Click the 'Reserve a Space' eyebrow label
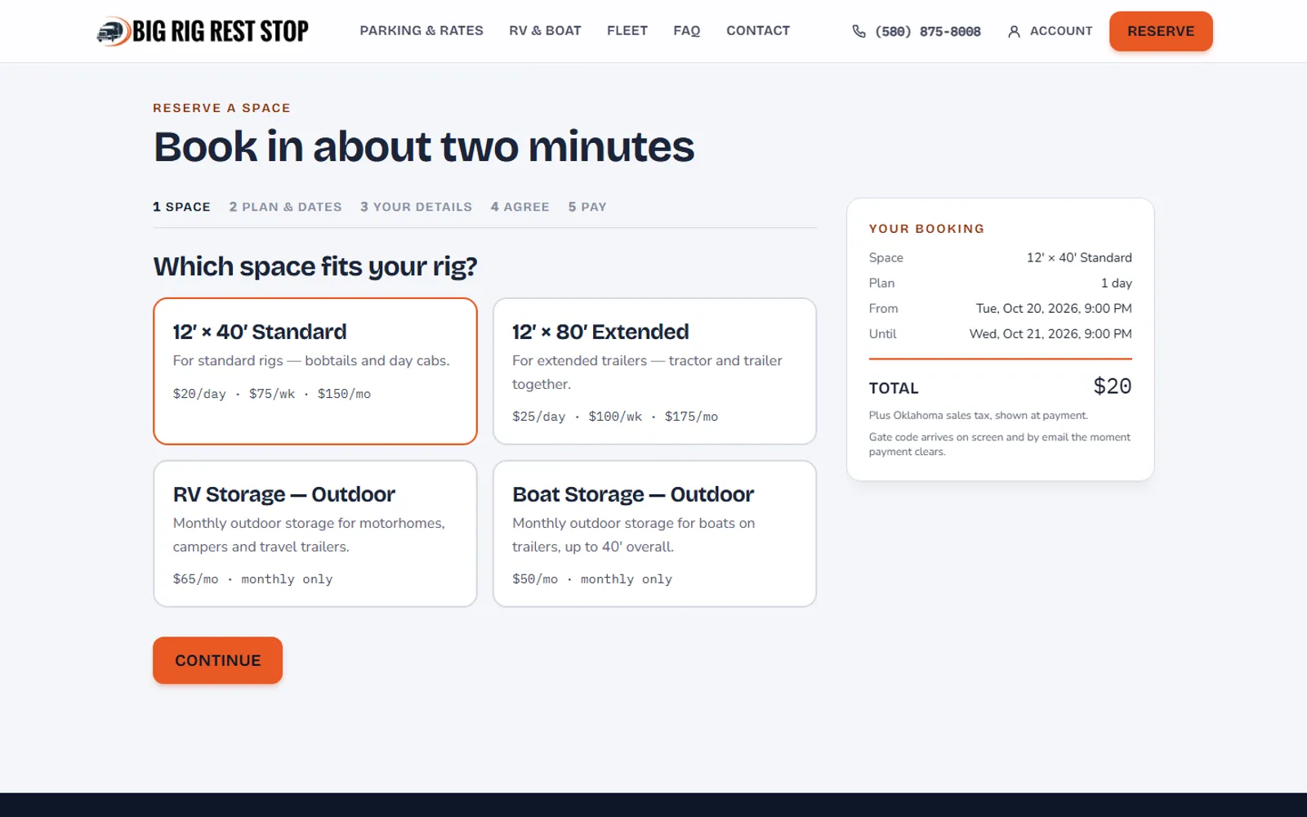The height and width of the screenshot is (817, 1307). coord(221,108)
